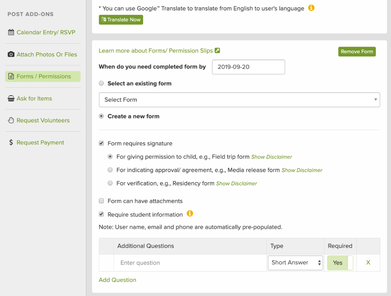Open the Select Form dropdown
391x296 pixels.
tap(239, 100)
